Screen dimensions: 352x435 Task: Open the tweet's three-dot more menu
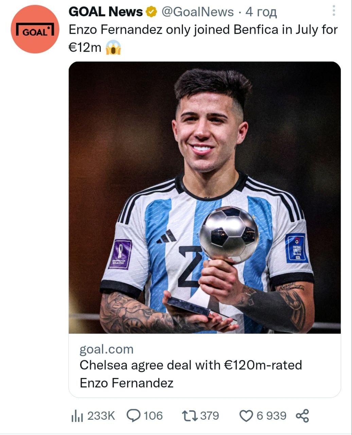pos(334,11)
